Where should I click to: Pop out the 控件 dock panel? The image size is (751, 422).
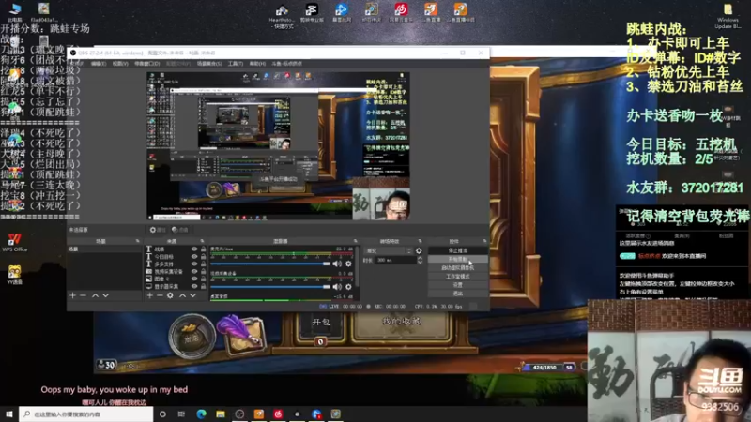[x=484, y=241]
